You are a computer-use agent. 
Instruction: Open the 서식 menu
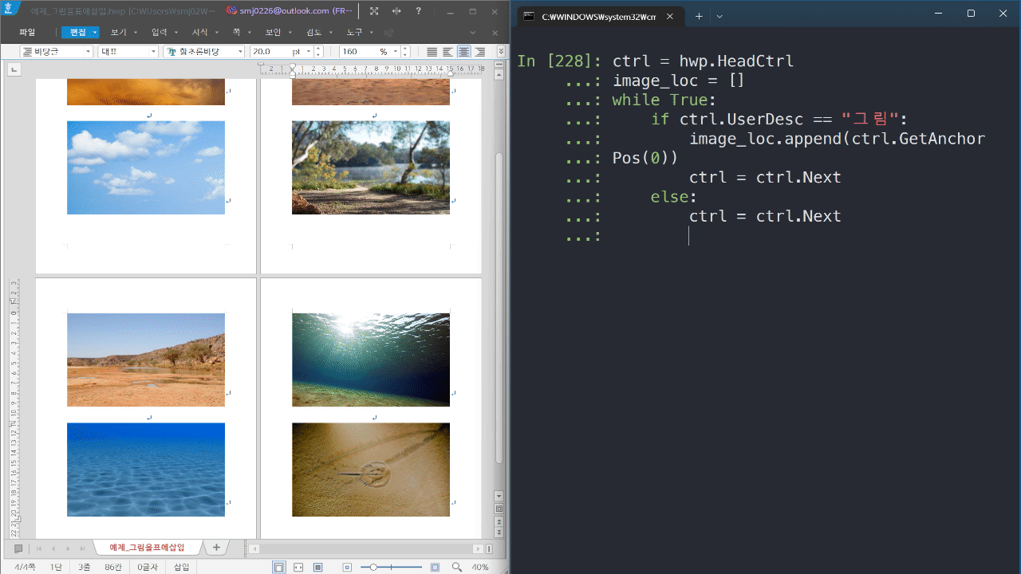200,32
